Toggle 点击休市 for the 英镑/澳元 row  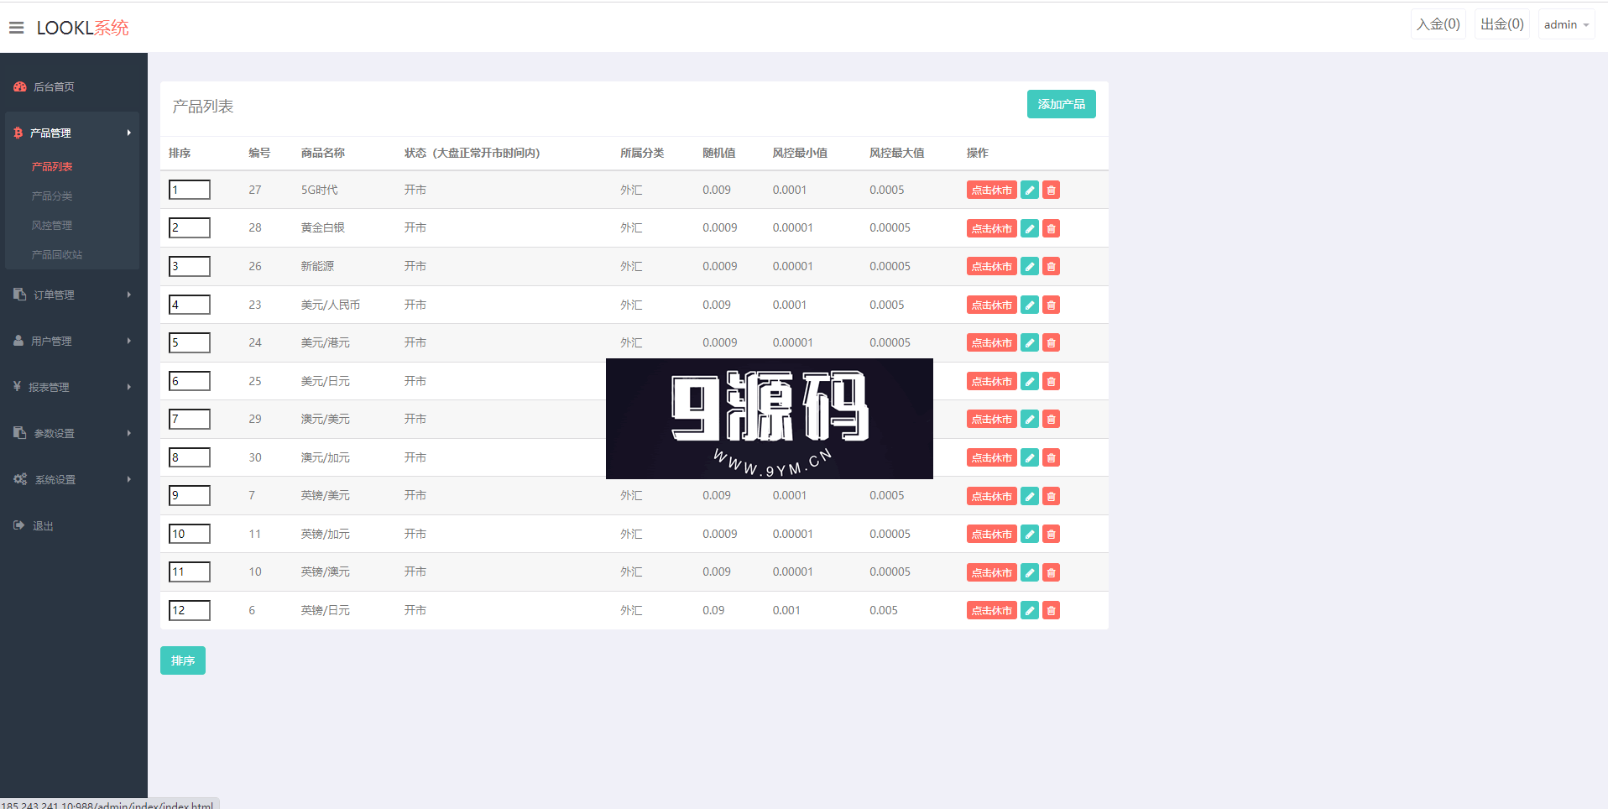pos(991,572)
